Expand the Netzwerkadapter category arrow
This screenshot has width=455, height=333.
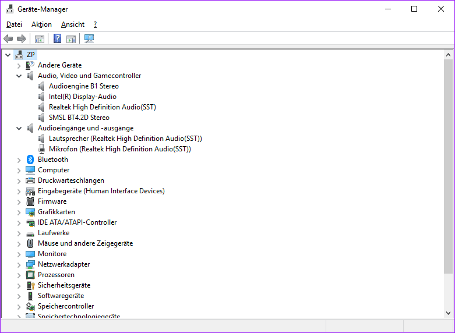pyautogui.click(x=19, y=265)
